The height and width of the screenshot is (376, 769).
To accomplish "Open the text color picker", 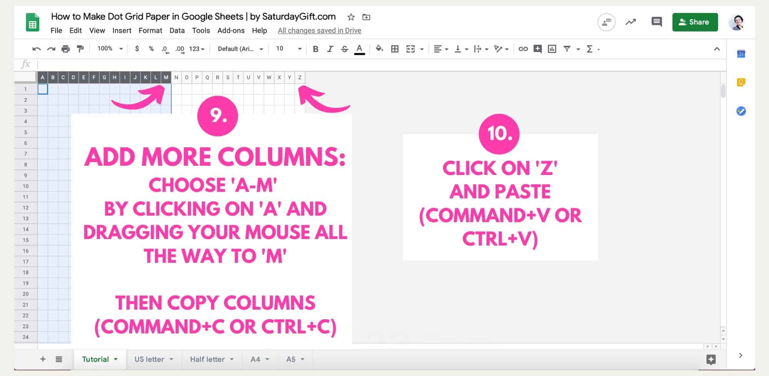I will 359,49.
